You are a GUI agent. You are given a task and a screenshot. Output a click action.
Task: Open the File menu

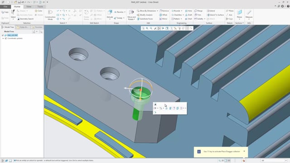tap(5, 6)
